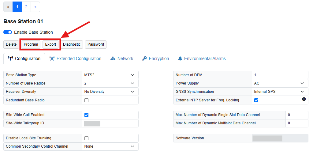Click the Delete button
The image size is (313, 151).
(x=11, y=44)
